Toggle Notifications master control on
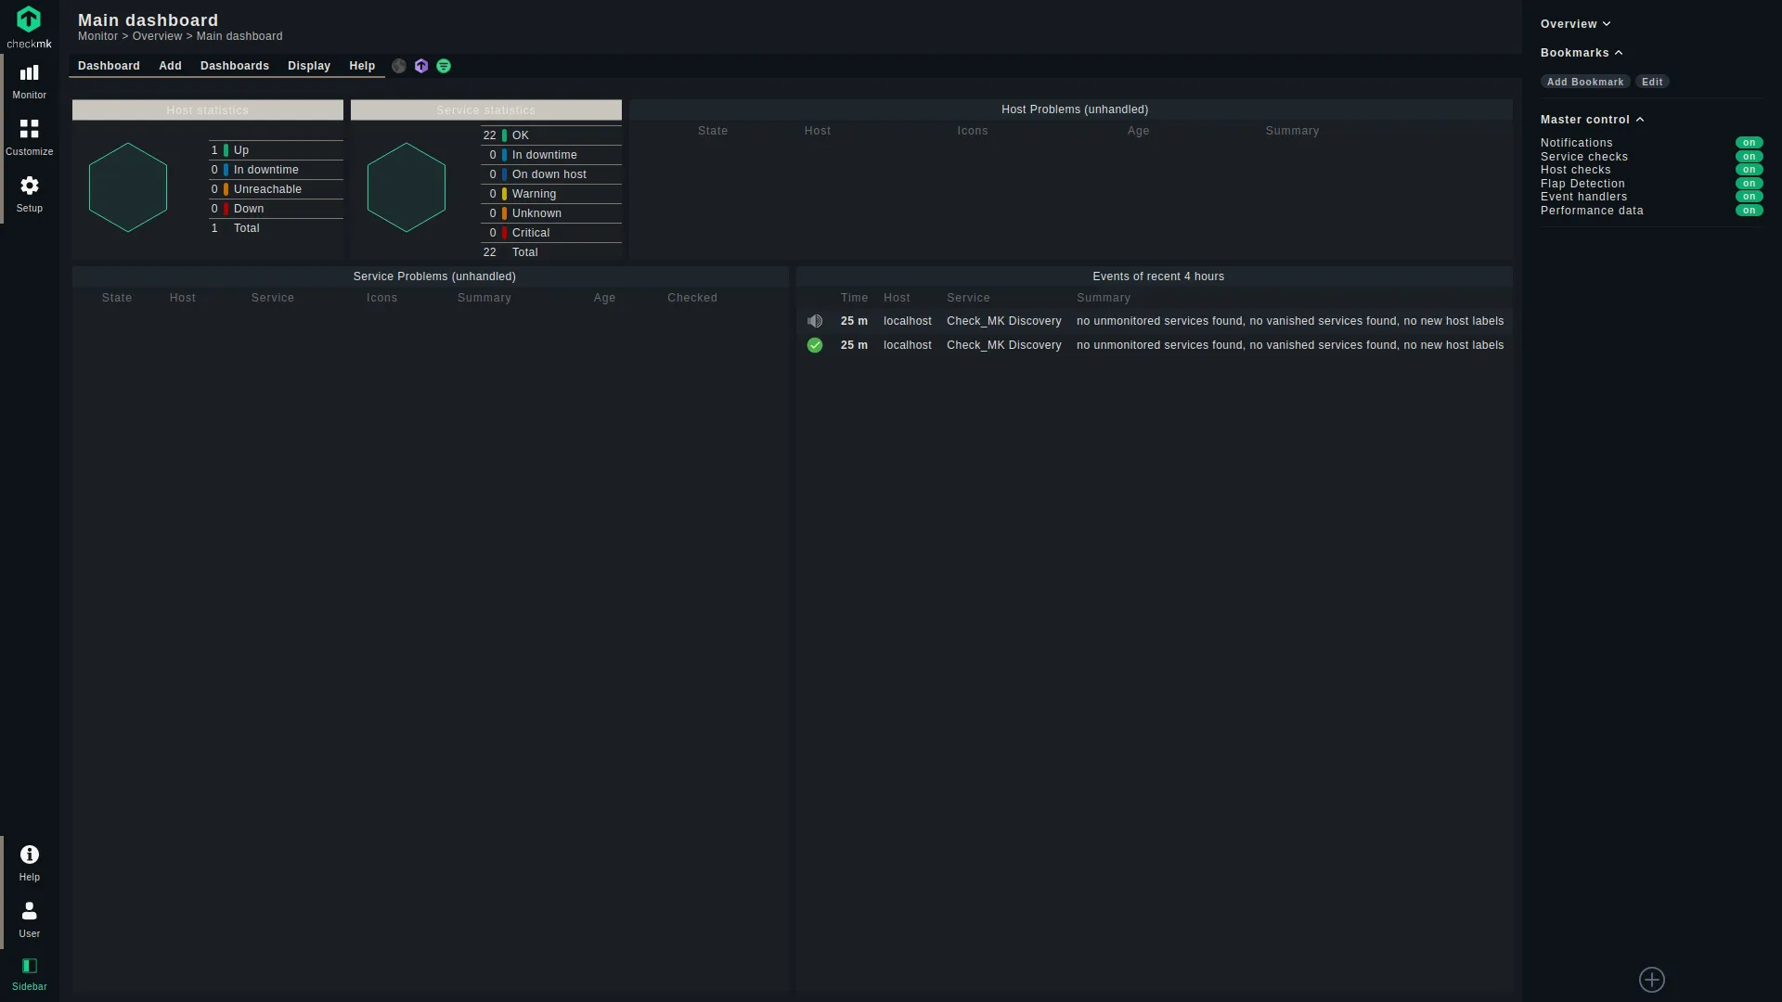Image resolution: width=1782 pixels, height=1002 pixels. click(1749, 142)
